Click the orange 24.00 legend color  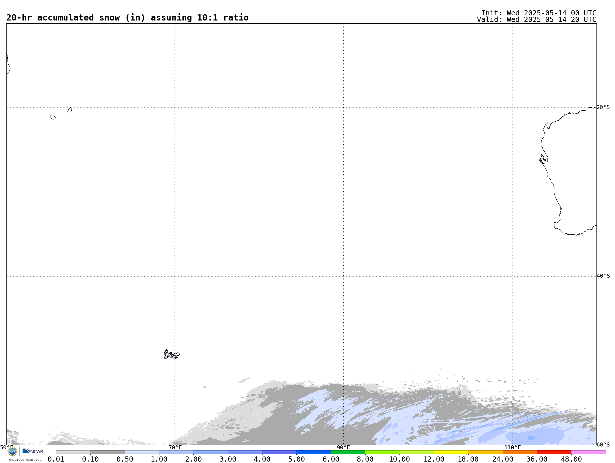pyautogui.click(x=520, y=452)
